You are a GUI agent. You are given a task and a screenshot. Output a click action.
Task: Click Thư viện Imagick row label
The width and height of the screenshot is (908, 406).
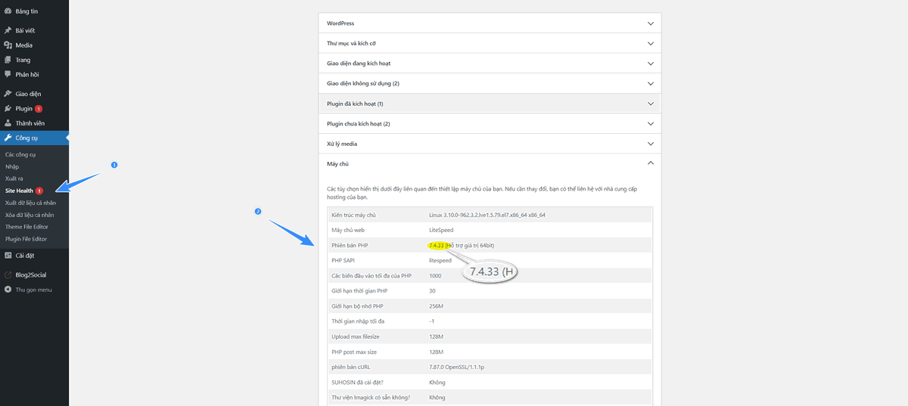click(x=372, y=397)
